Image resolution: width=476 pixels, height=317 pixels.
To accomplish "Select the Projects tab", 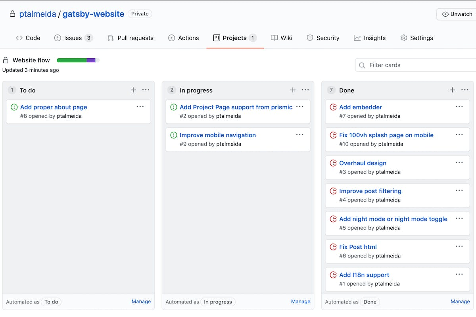I will pos(235,38).
